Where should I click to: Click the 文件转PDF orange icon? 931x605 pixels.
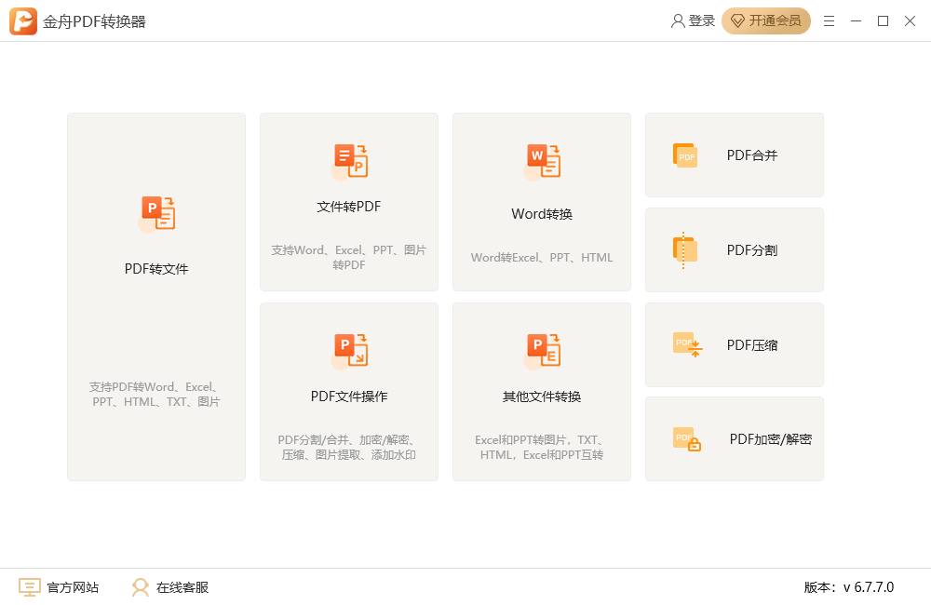[348, 160]
